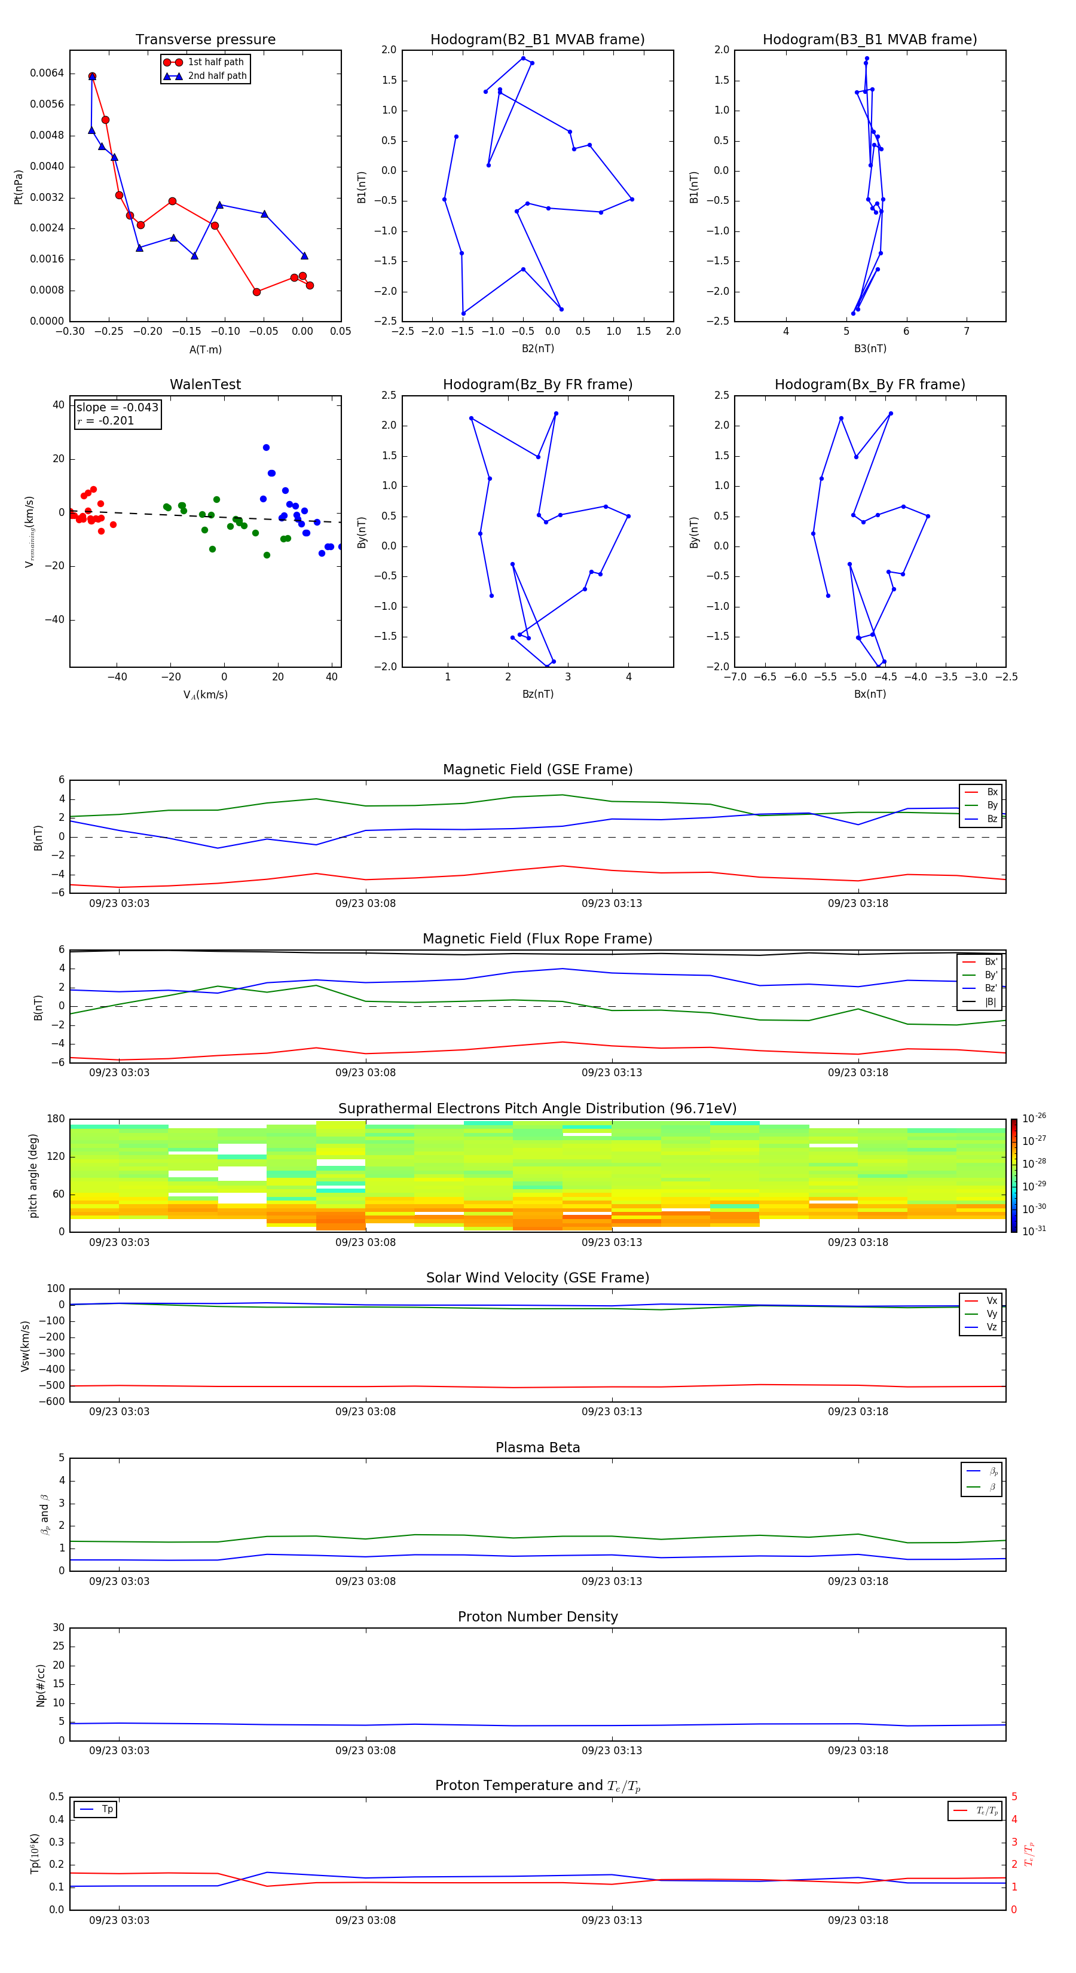This screenshot has width=1076, height=1973.
Task: Click 'Tp(10^6K)' y-axis label
Action: (x=35, y=1853)
